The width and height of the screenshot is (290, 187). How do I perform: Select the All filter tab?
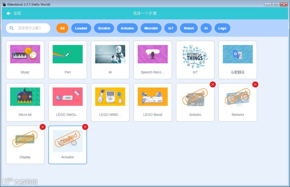pyautogui.click(x=62, y=28)
